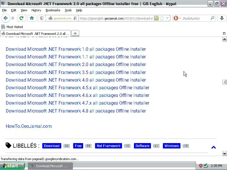Open .NET Framework 3.5 offline installer link
The height and width of the screenshot is (170, 227).
pos(76,72)
